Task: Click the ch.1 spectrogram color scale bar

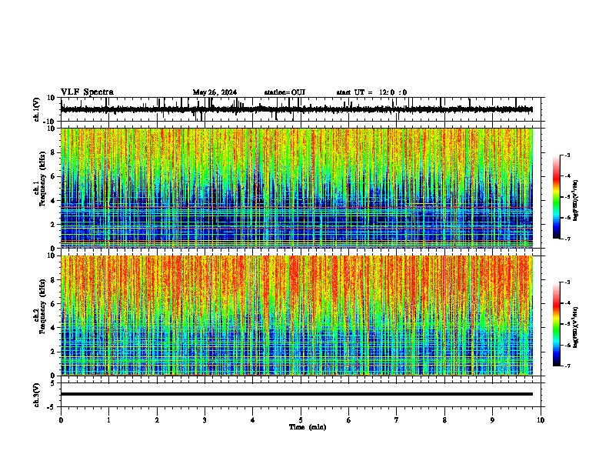Action: [557, 197]
